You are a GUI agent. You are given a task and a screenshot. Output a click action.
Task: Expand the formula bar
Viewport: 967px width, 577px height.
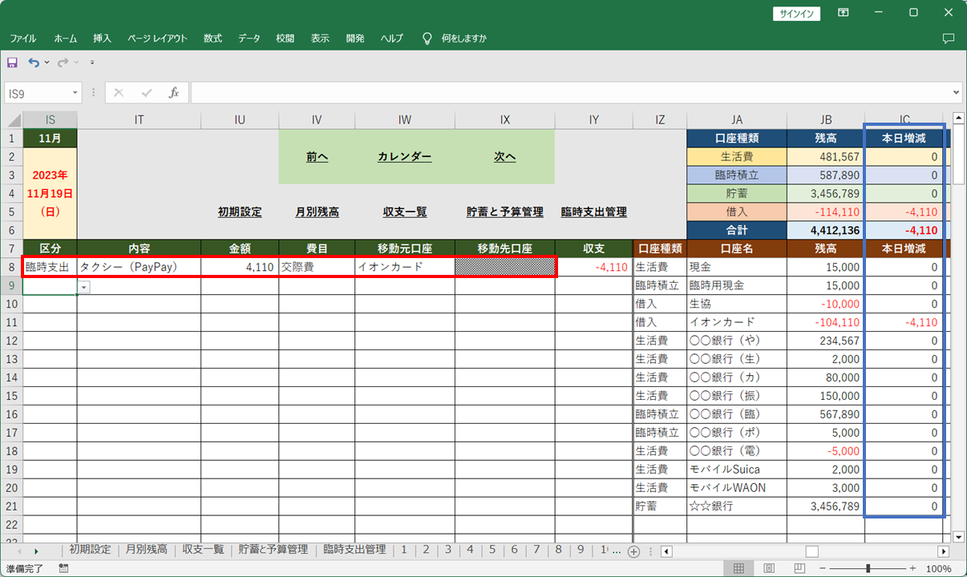click(955, 93)
